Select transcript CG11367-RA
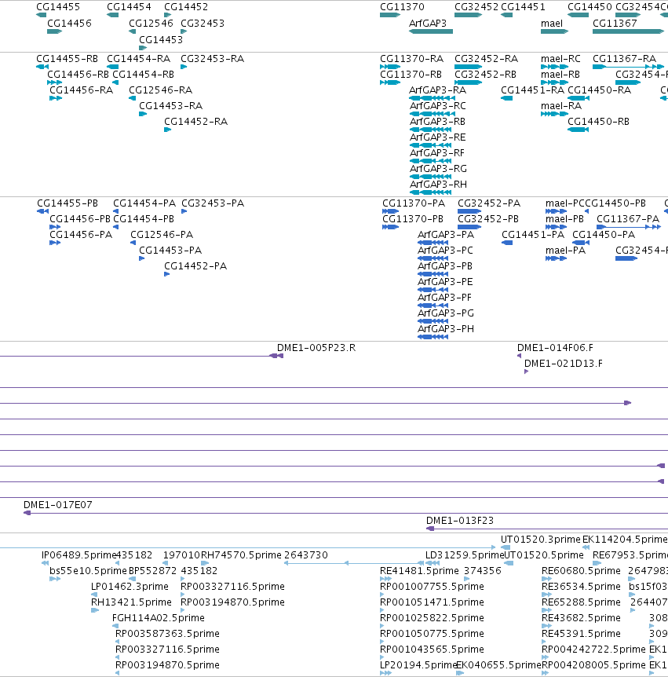668x677 pixels. (x=628, y=67)
